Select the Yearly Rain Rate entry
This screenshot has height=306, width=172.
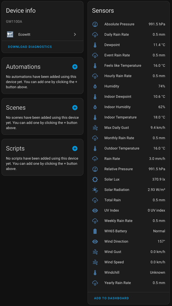point(128,283)
